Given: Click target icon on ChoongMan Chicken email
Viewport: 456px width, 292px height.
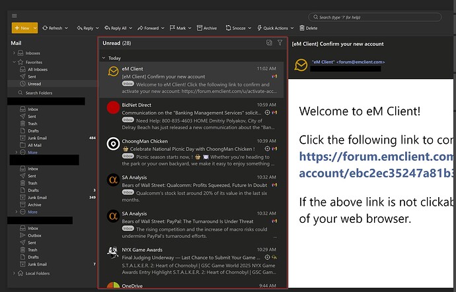Looking at the screenshot, I should pos(267,149).
